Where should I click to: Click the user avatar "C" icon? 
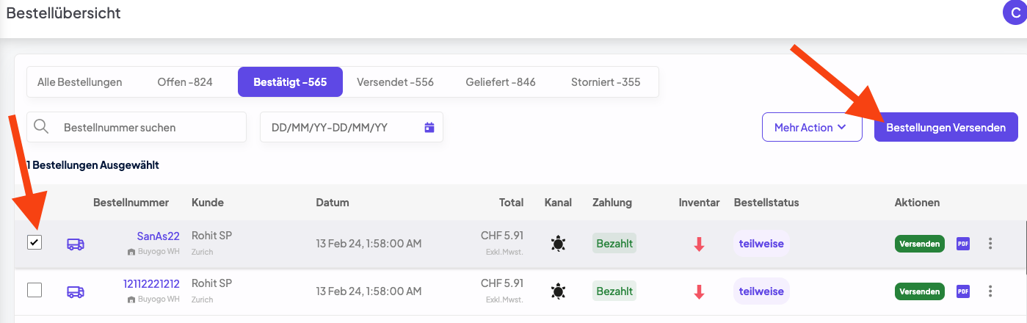pos(1015,12)
